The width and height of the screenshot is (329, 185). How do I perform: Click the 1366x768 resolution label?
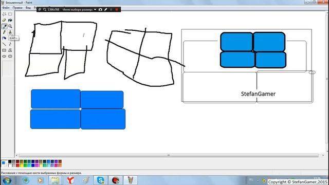click(x=53, y=9)
